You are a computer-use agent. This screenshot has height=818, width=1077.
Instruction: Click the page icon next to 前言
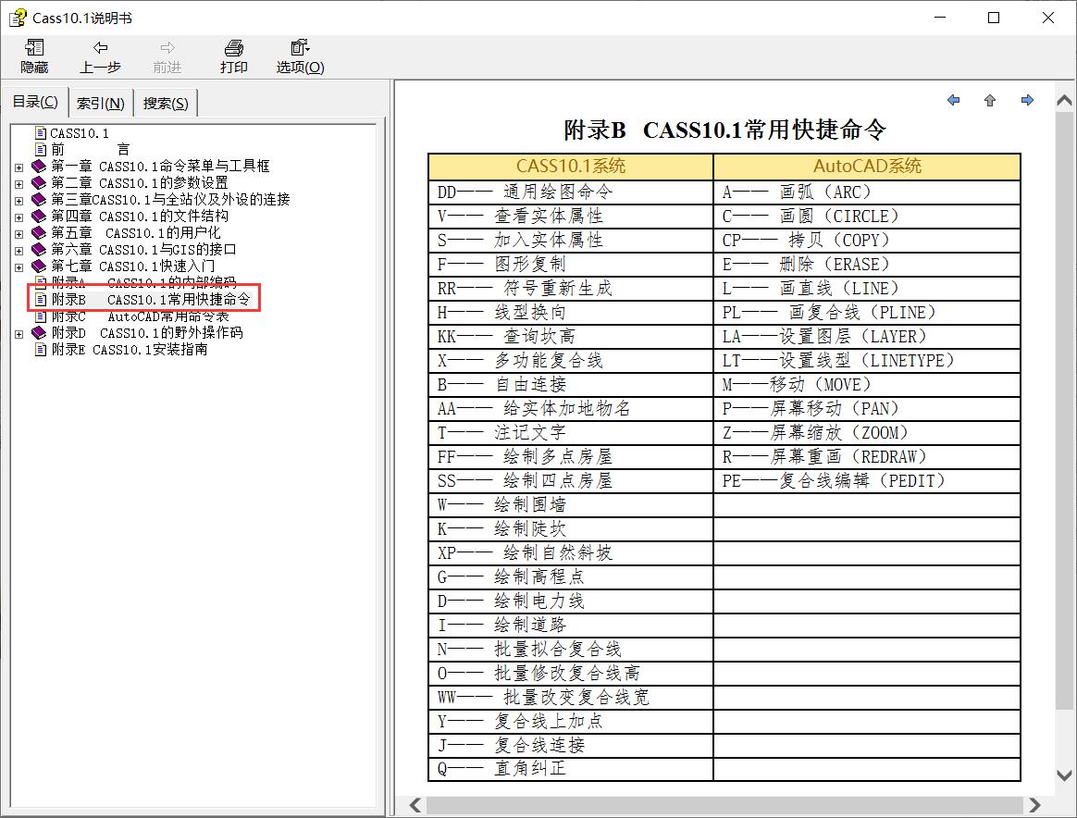[x=42, y=150]
